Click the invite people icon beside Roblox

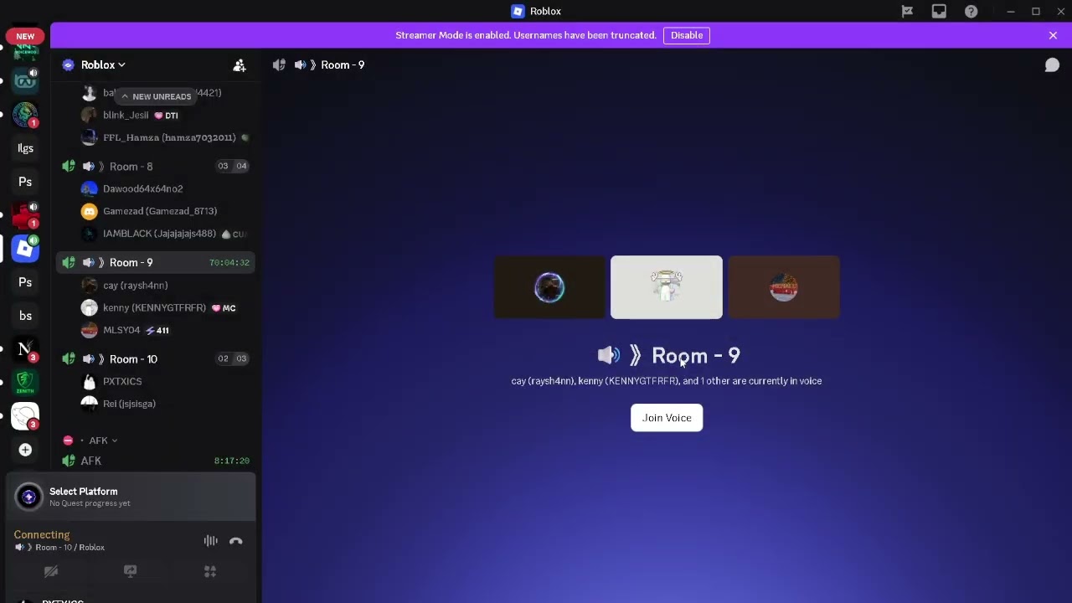pos(240,64)
